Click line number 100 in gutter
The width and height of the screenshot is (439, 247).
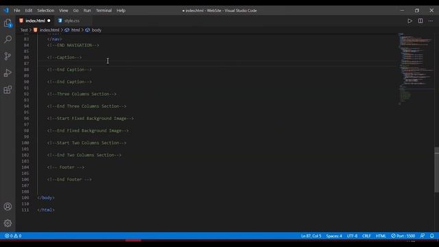click(25, 143)
